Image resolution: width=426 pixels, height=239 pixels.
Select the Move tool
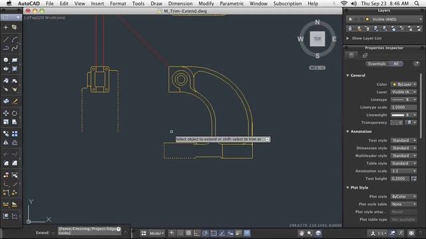[x=6, y=113]
